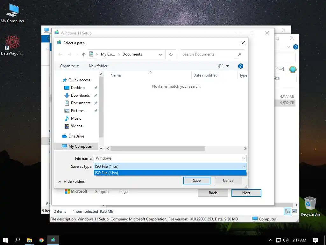Switch Explorer to large icons view
This screenshot has width=326, height=245.
point(294,211)
